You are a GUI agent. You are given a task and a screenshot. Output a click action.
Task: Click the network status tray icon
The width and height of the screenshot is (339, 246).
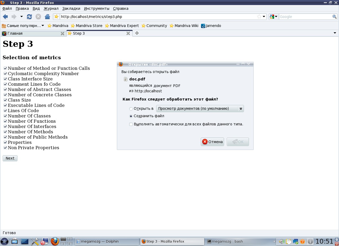[x=296, y=242]
